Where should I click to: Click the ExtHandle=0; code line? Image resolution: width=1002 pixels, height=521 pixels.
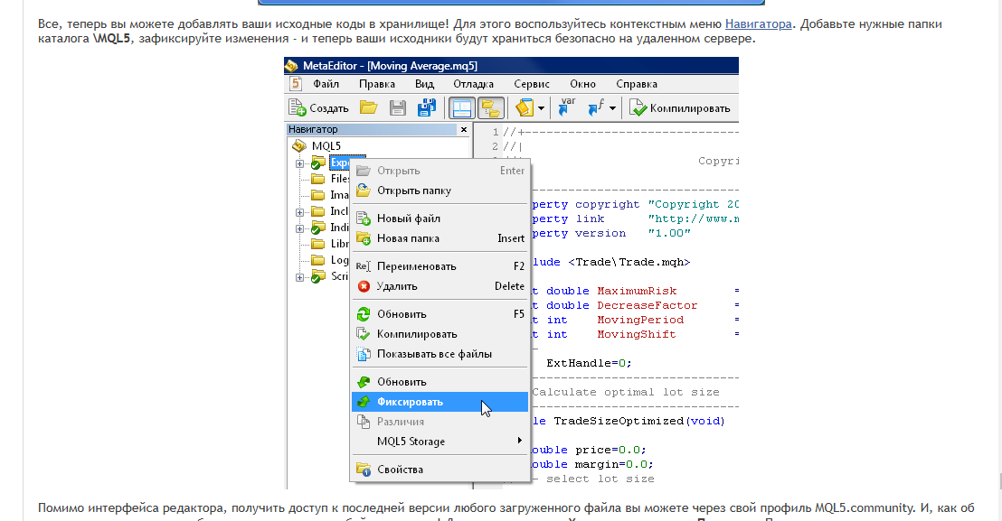tap(589, 363)
